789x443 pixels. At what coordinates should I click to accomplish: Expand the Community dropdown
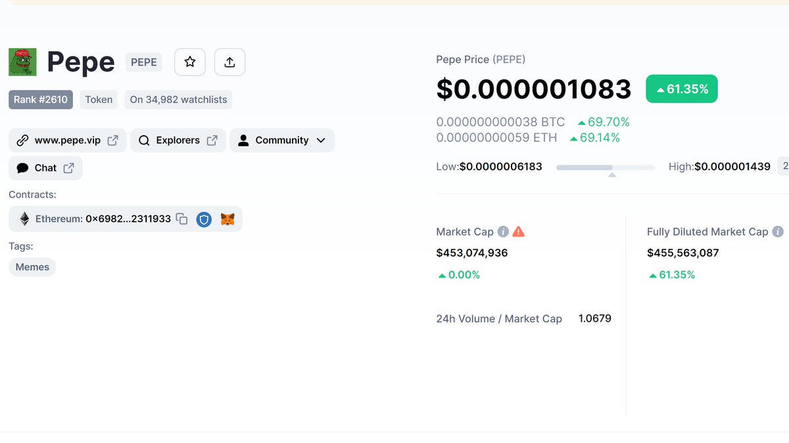[x=282, y=140]
